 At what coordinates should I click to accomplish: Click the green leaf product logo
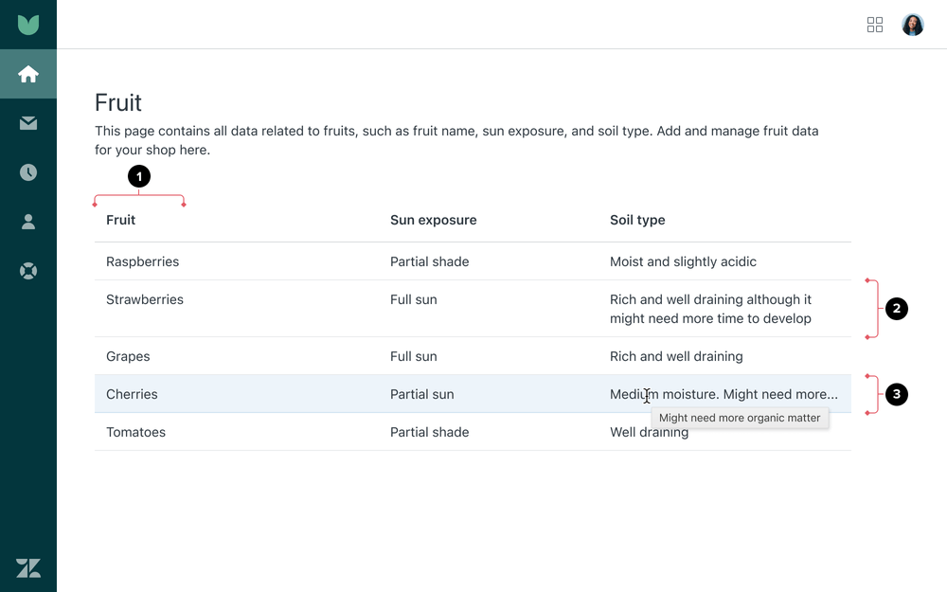pyautogui.click(x=28, y=24)
